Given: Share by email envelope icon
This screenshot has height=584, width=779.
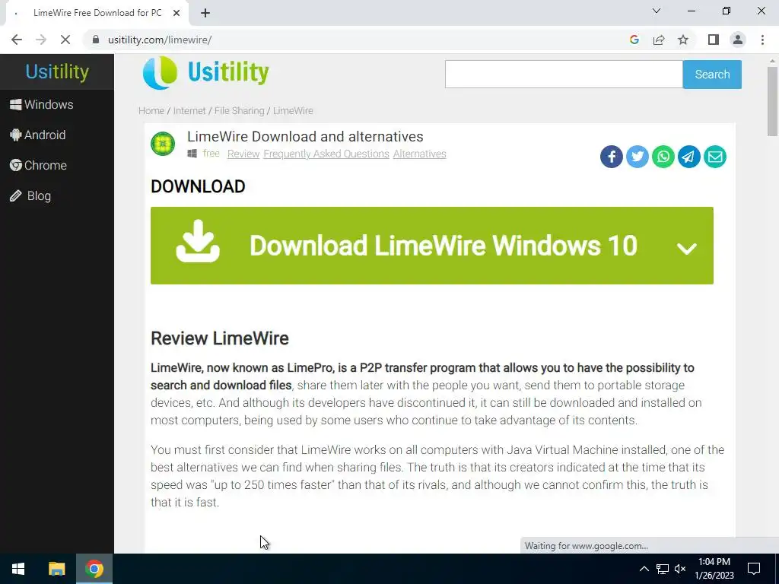Looking at the screenshot, I should click(x=715, y=157).
